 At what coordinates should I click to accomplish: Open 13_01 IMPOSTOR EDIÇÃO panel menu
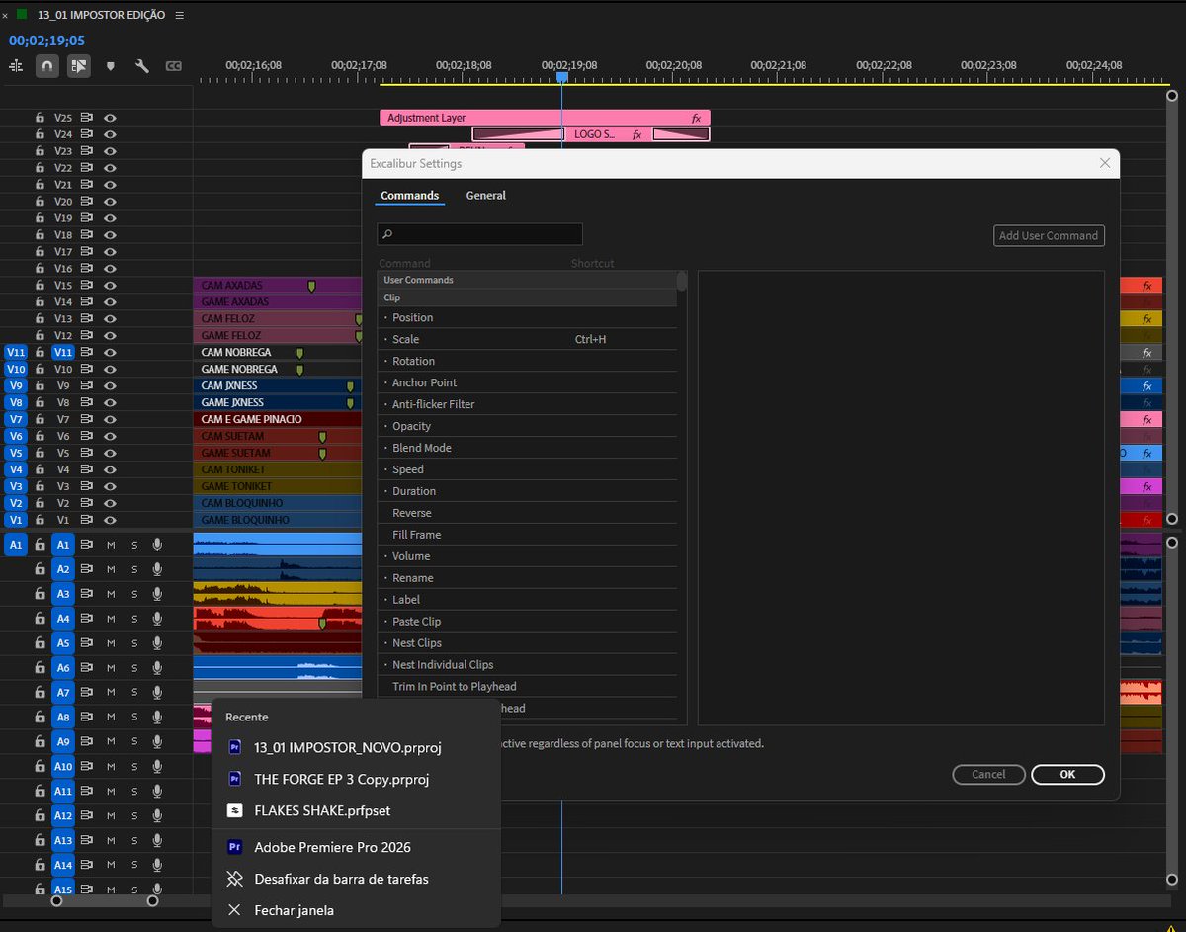coord(179,15)
